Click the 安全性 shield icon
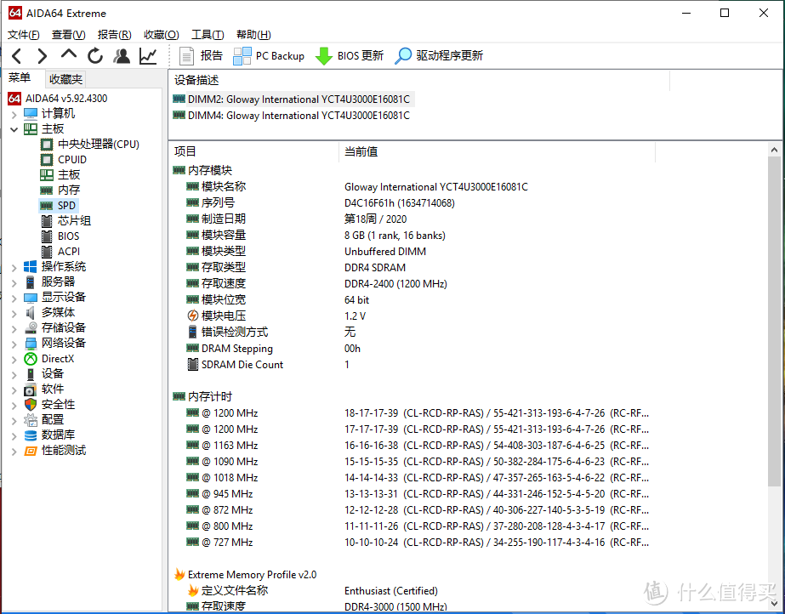785x614 pixels. [31, 404]
